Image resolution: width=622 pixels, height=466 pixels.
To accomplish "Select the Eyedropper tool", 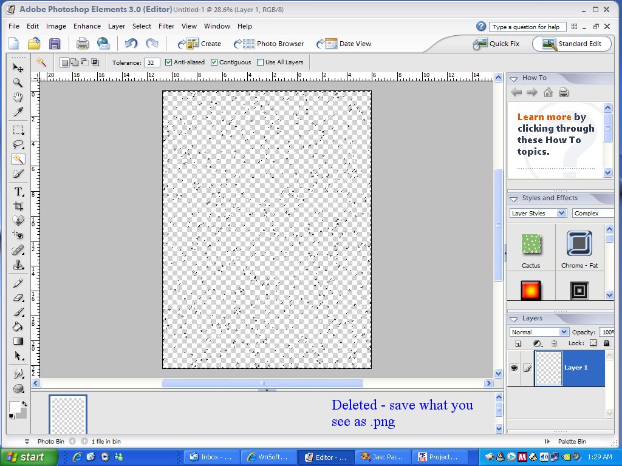I will tap(18, 112).
